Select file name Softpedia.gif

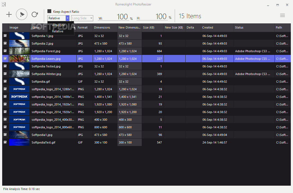coord(41,82)
